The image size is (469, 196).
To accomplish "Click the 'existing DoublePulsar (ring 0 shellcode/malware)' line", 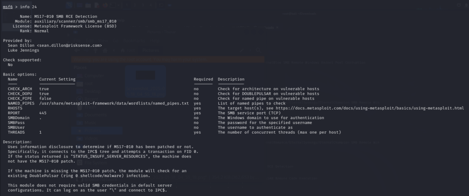I will (x=79, y=176).
